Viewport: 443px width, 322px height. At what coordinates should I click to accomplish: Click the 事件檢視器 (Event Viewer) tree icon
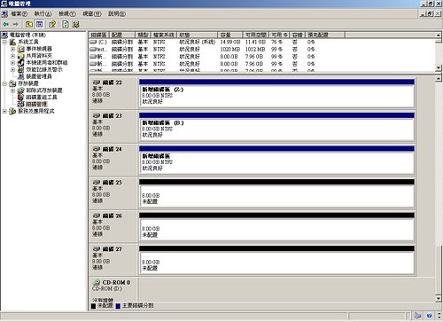tap(20, 49)
